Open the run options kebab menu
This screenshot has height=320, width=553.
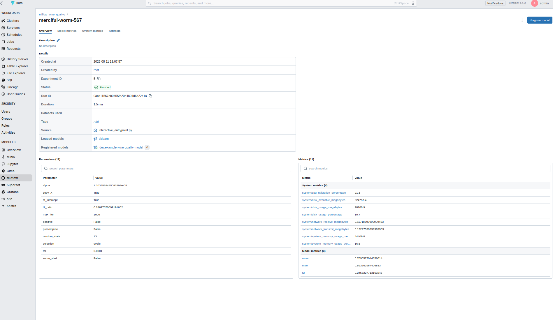(522, 20)
